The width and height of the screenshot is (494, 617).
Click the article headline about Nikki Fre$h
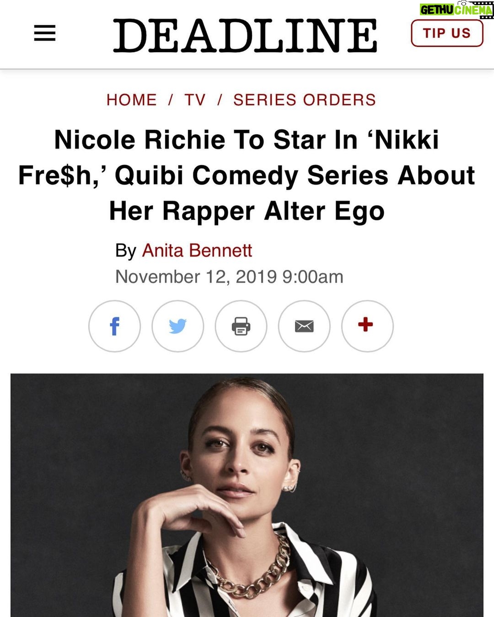pyautogui.click(x=247, y=175)
